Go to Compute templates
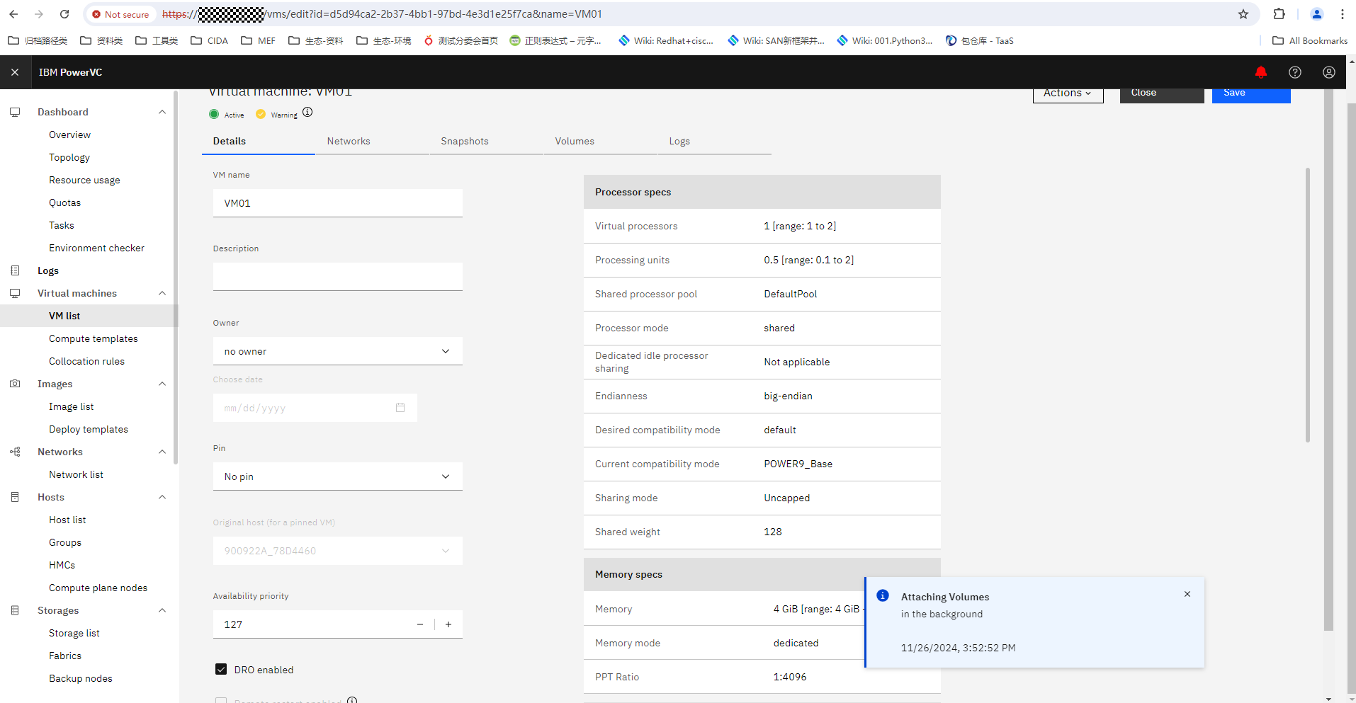Image resolution: width=1356 pixels, height=703 pixels. click(93, 338)
